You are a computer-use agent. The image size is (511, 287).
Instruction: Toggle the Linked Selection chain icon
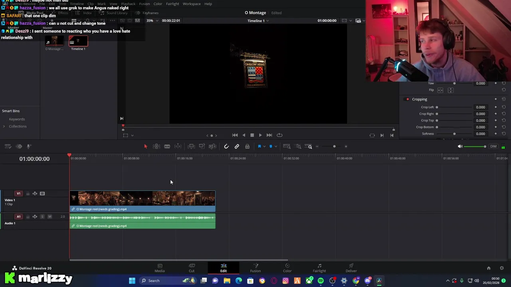(237, 146)
